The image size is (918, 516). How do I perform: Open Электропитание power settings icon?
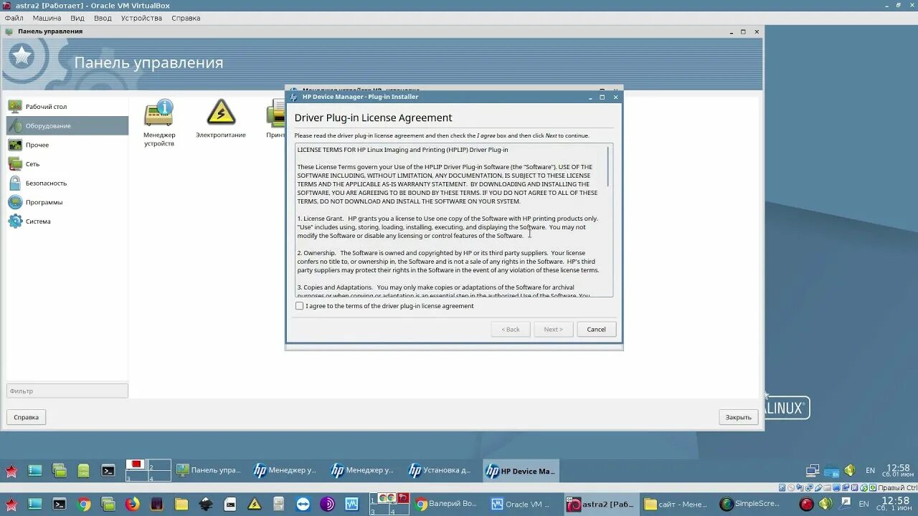[x=221, y=118]
